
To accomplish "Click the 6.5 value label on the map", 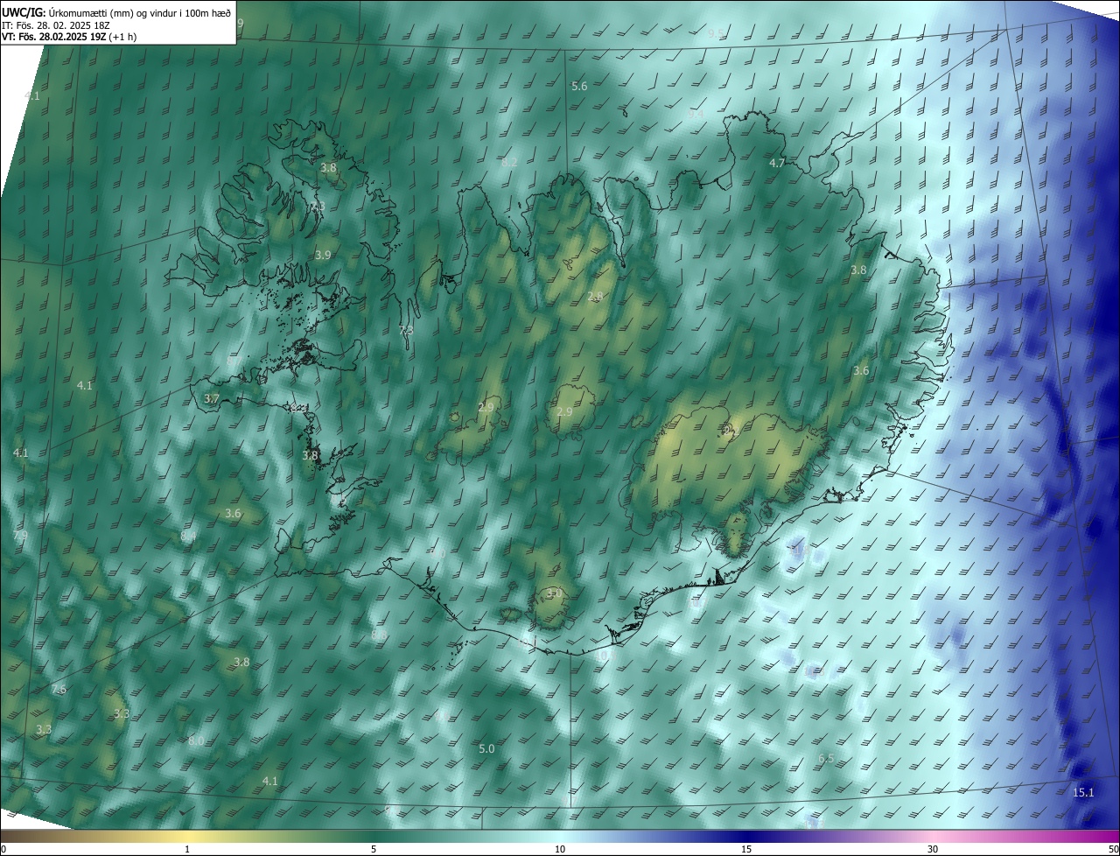I will click(x=826, y=758).
